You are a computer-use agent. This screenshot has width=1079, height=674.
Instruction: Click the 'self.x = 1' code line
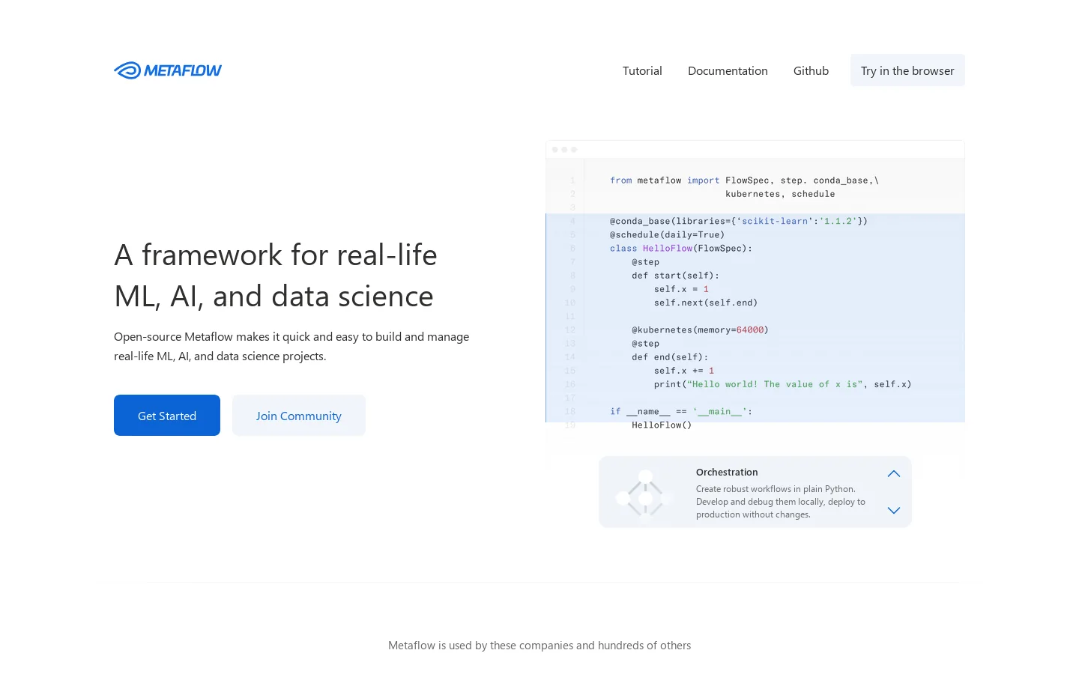(x=681, y=289)
